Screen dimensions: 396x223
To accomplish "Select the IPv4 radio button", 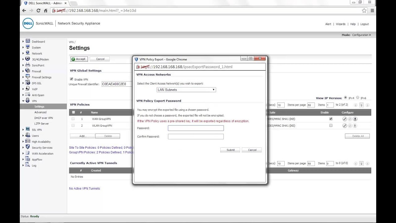I will coord(346,98).
